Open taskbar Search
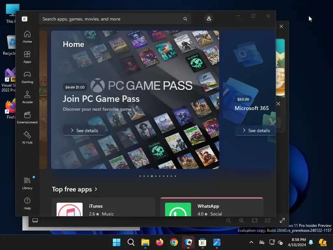The image size is (333, 250). (x=131, y=242)
